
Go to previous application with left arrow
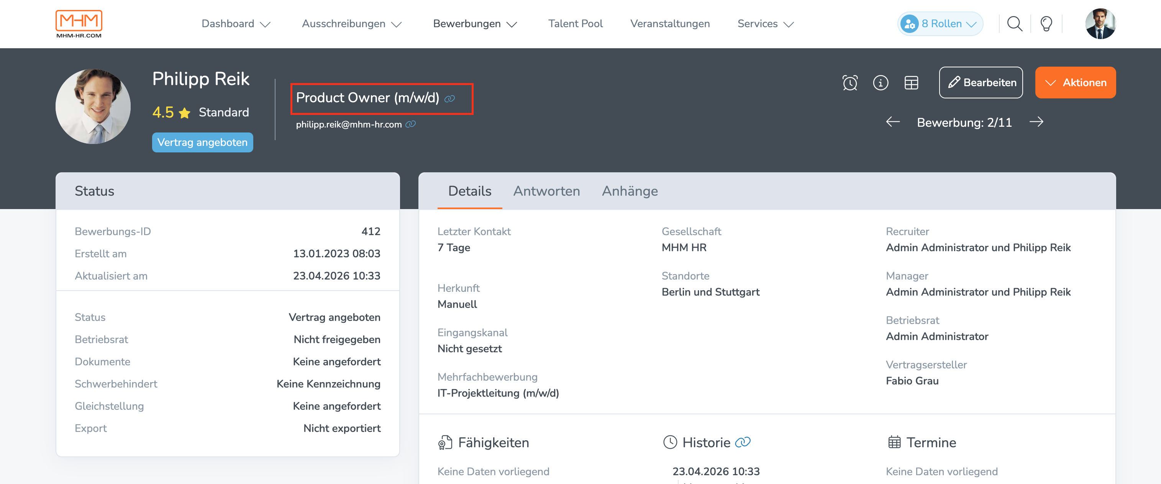[892, 121]
